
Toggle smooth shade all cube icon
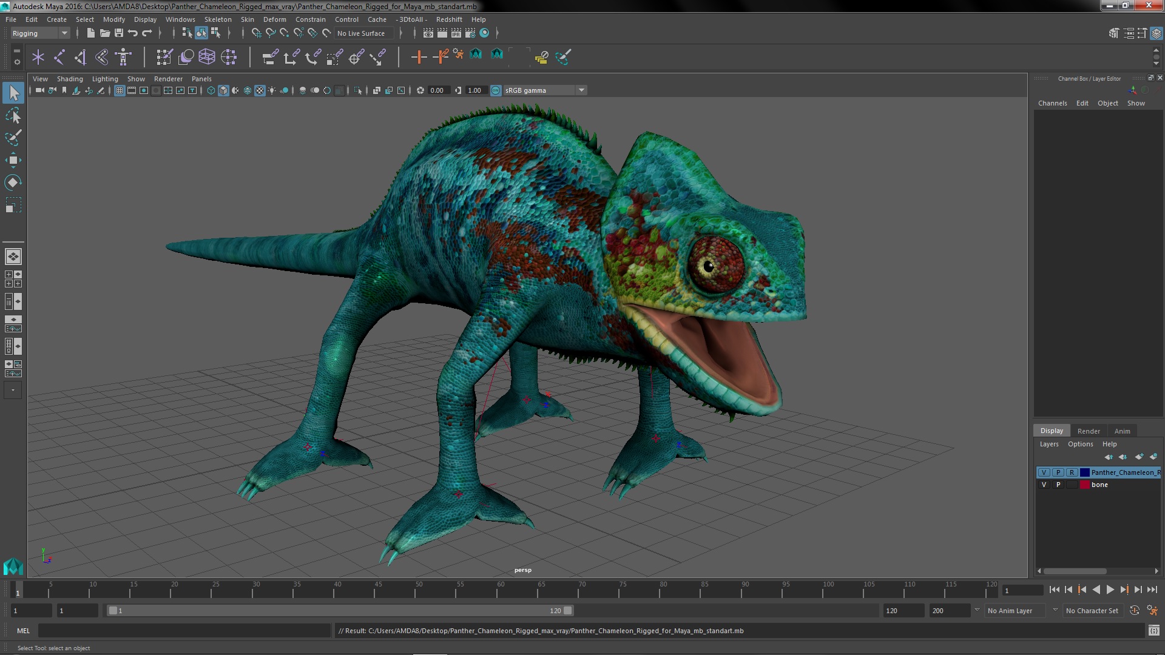[223, 90]
